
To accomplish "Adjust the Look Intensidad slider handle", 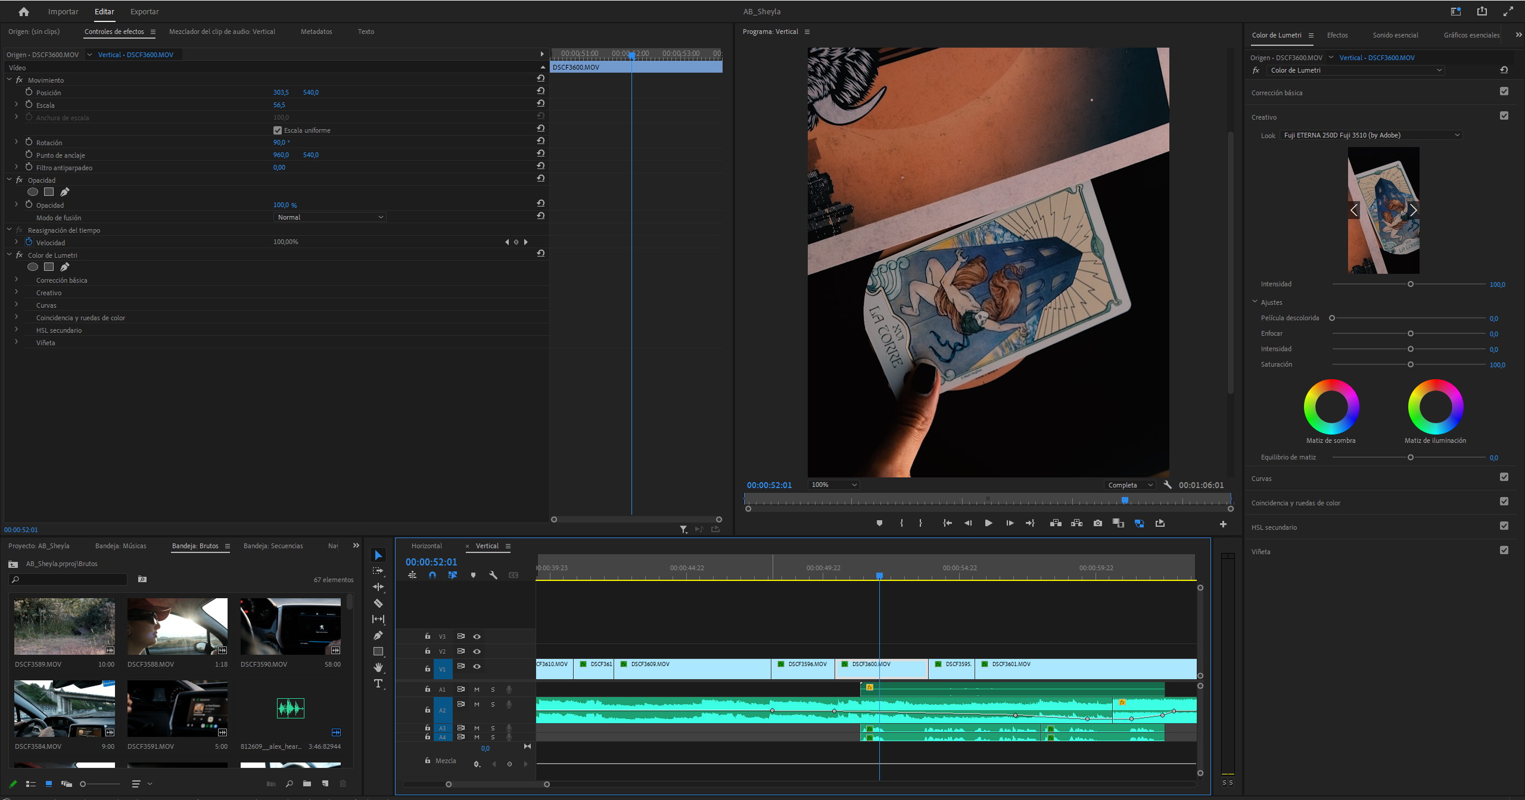I will 1411,284.
